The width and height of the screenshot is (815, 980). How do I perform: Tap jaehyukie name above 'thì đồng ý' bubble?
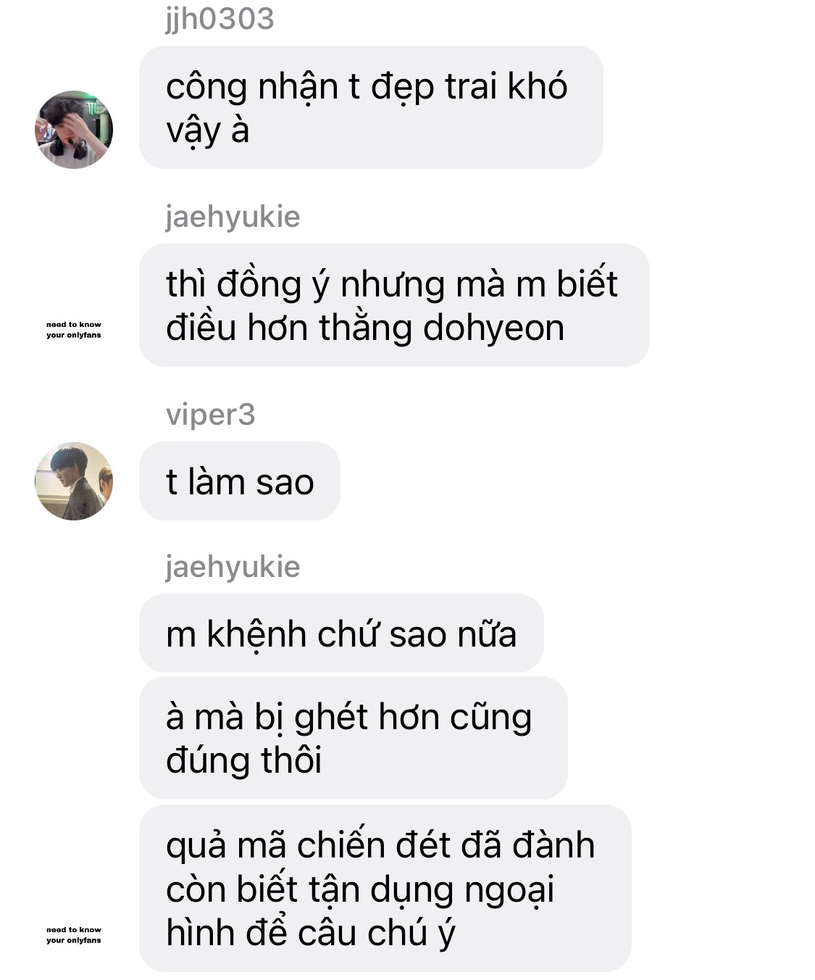(233, 217)
